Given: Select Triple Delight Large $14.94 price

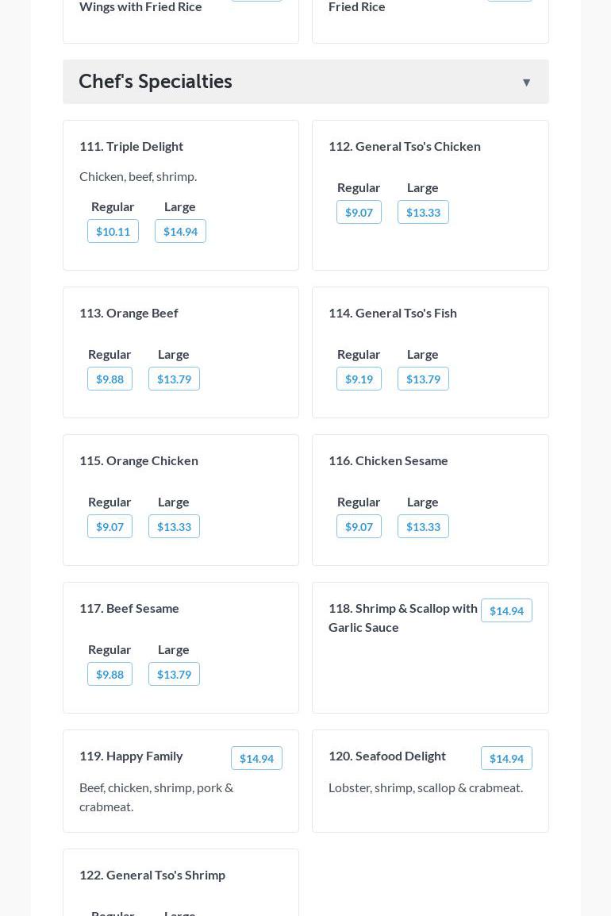Looking at the screenshot, I should click(x=180, y=232).
